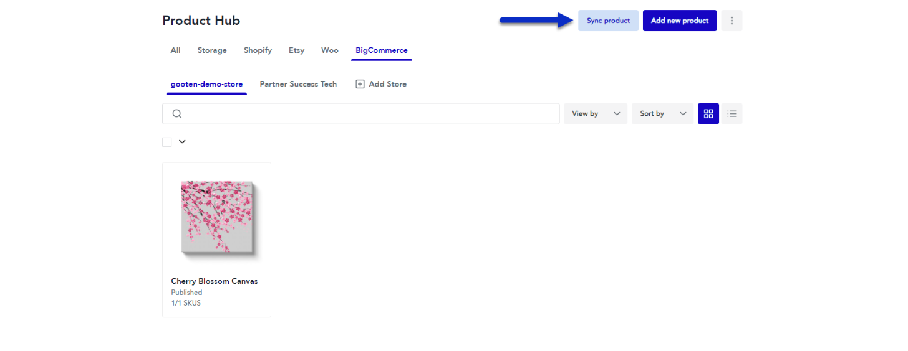Switch to list view layout
908x351 pixels.
click(732, 113)
